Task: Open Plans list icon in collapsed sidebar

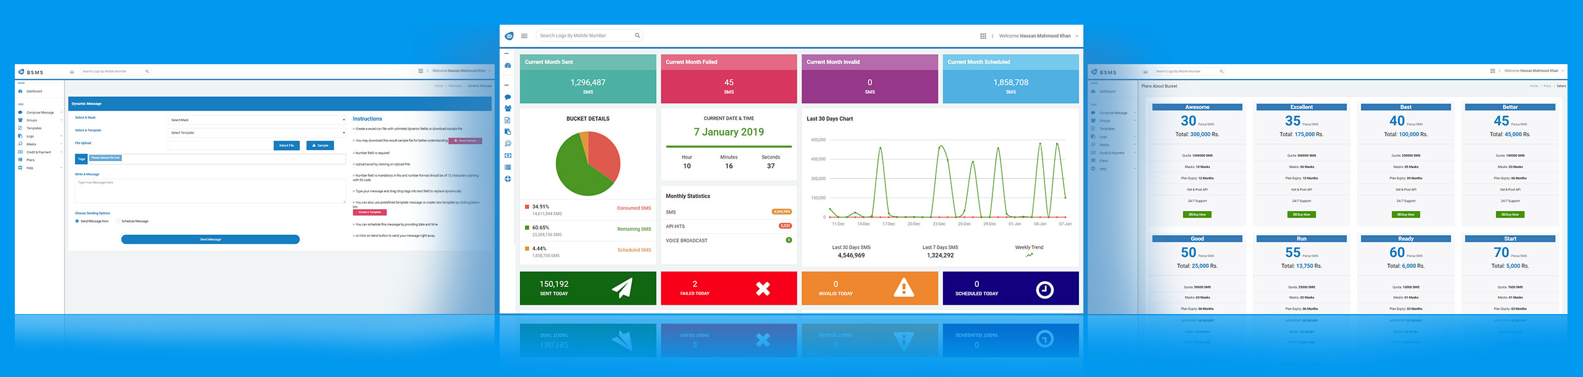Action: click(x=508, y=167)
